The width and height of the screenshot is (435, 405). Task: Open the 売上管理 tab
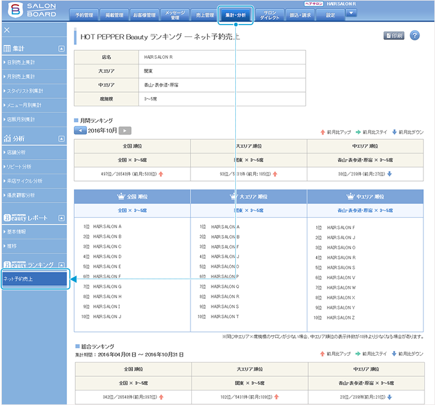(202, 15)
